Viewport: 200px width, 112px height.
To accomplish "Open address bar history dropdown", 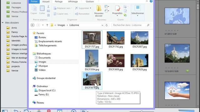I will 102,25.
